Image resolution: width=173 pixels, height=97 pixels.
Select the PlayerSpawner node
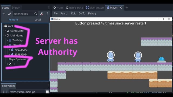click(17, 59)
